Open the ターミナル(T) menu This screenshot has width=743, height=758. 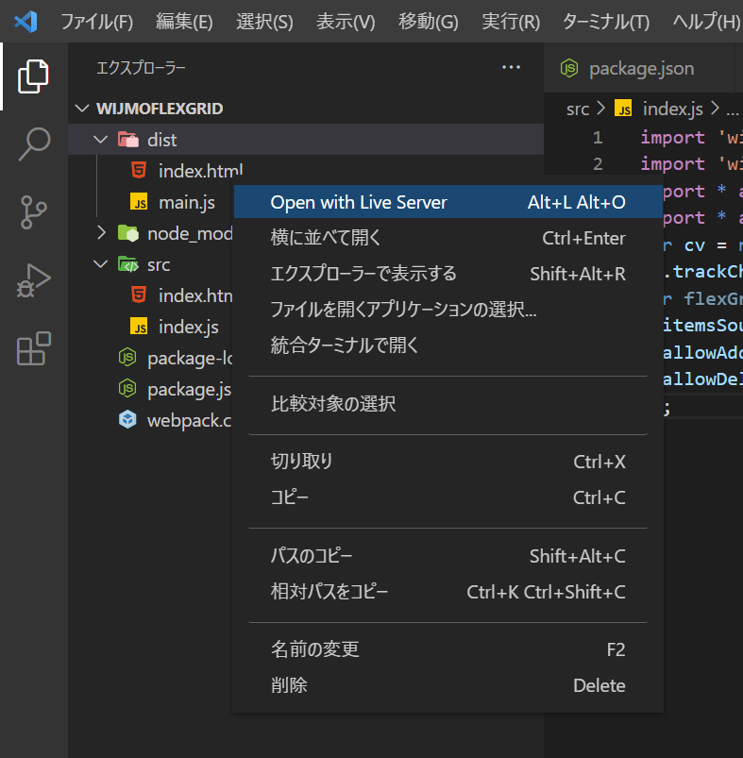coord(606,22)
